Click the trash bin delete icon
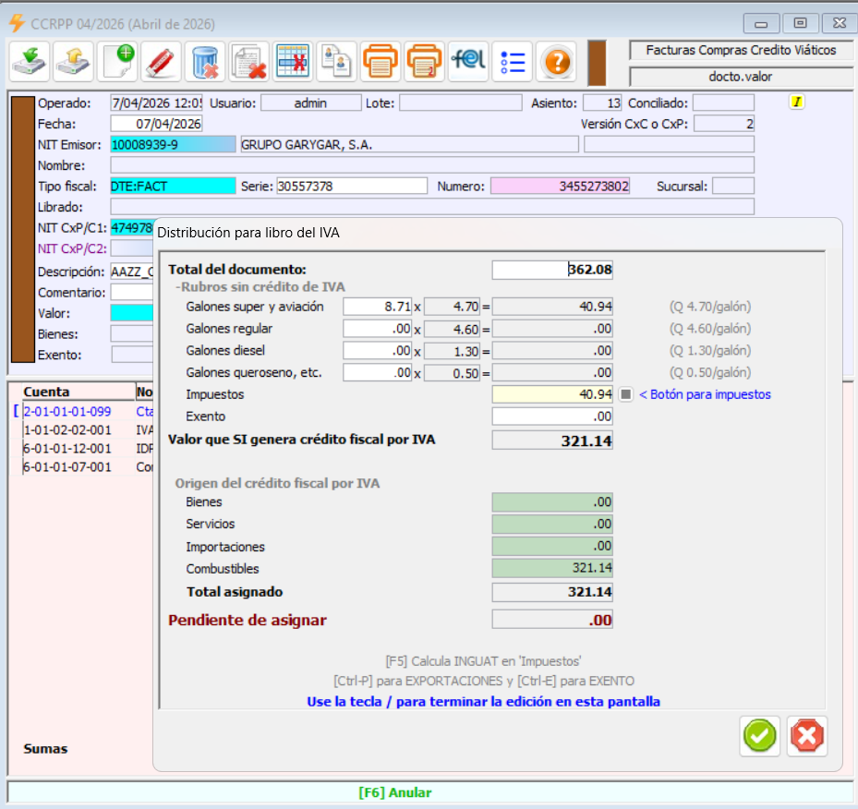Screen dimensions: 858x809 tap(204, 62)
